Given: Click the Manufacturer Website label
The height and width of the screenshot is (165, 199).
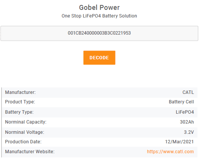Looking at the screenshot, I should [30, 152].
